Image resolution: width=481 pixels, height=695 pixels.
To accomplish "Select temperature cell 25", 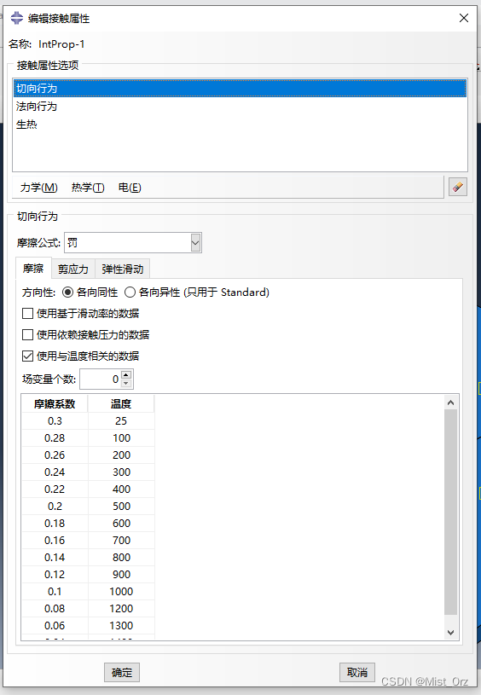I will point(121,421).
